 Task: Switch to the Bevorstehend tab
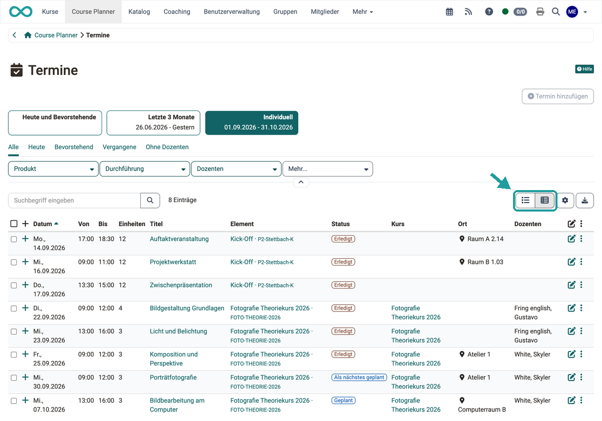74,147
